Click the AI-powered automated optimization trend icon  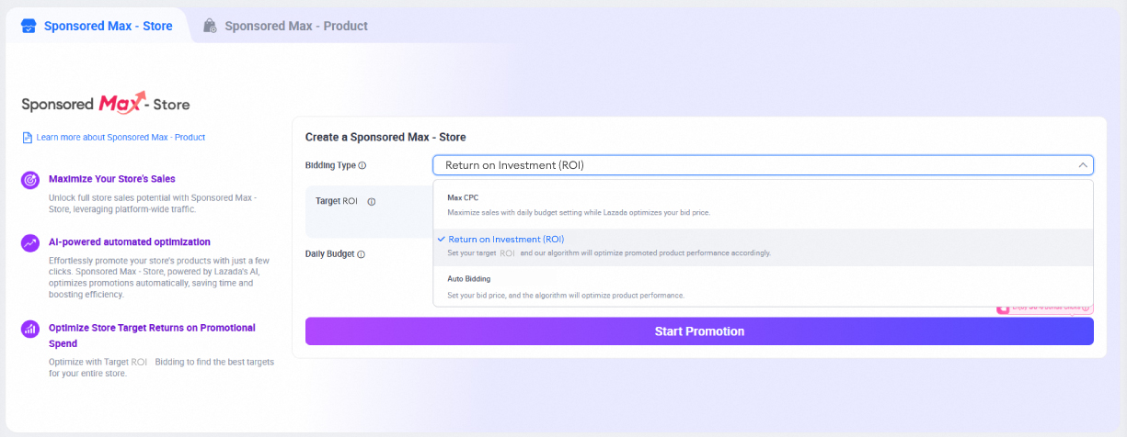pos(30,243)
